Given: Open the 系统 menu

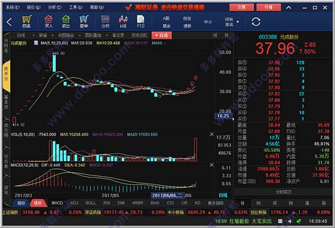Looking at the screenshot, I should (x=12, y=7).
